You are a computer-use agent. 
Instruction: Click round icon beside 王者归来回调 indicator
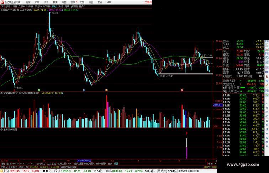coord(1,130)
